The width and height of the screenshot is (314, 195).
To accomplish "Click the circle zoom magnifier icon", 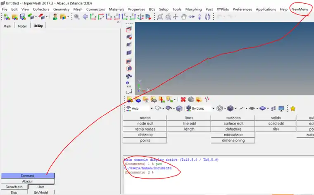I will point(168,17).
